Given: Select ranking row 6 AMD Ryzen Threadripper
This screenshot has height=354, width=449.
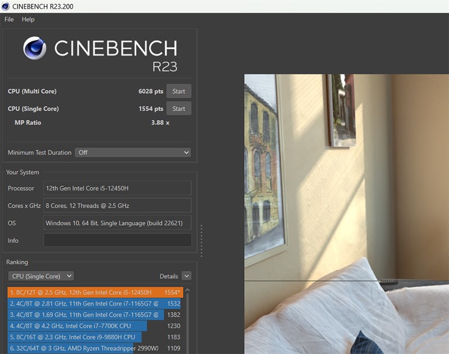Looking at the screenshot, I should pos(95,348).
